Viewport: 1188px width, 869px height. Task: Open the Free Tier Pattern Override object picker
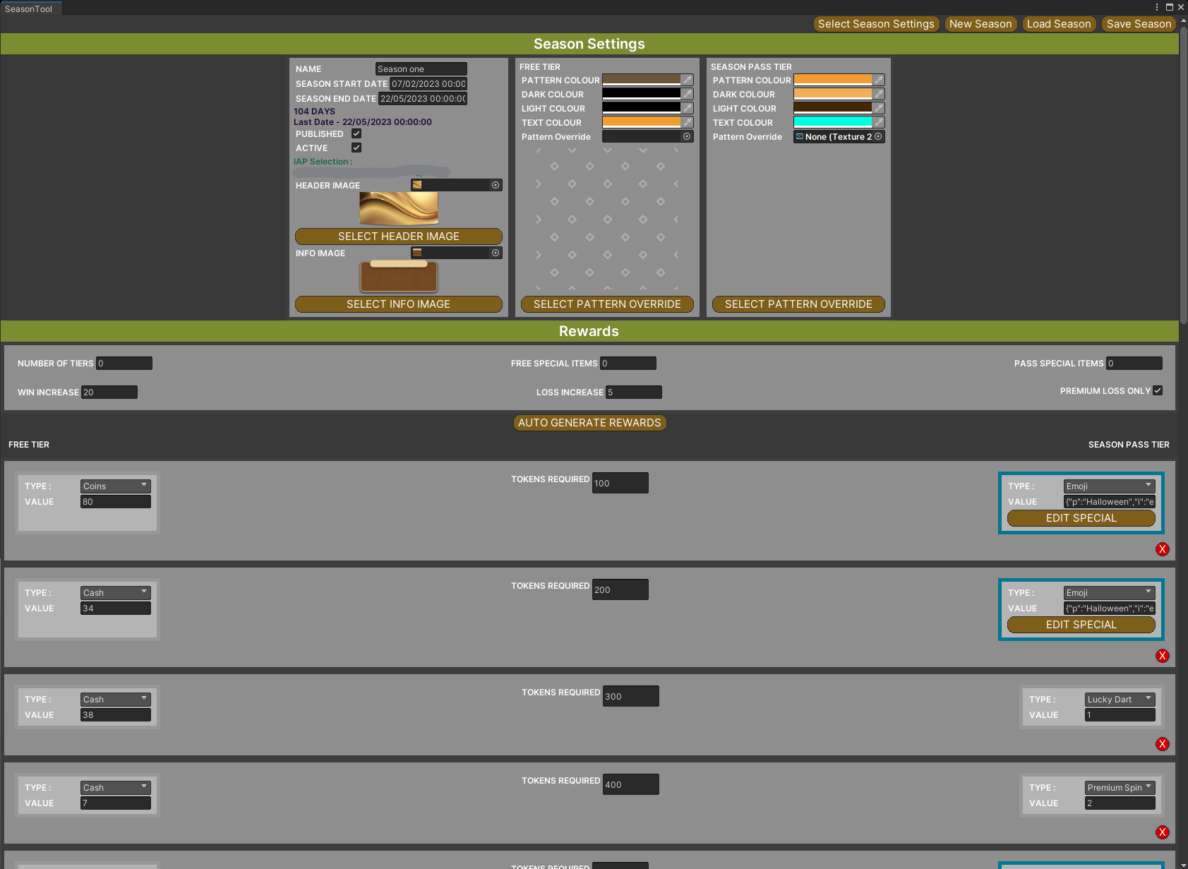686,136
